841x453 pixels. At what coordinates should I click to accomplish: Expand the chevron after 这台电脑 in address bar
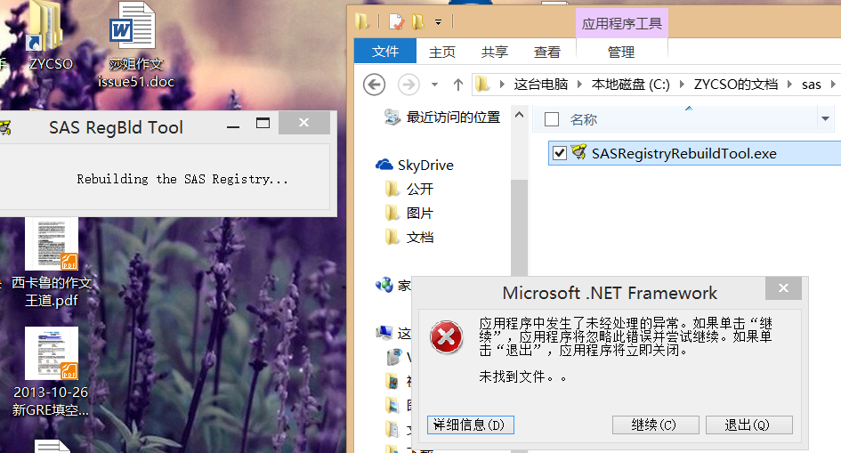pos(579,85)
